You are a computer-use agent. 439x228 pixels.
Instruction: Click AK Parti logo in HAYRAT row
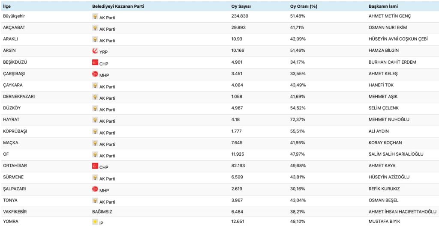pyautogui.click(x=95, y=120)
